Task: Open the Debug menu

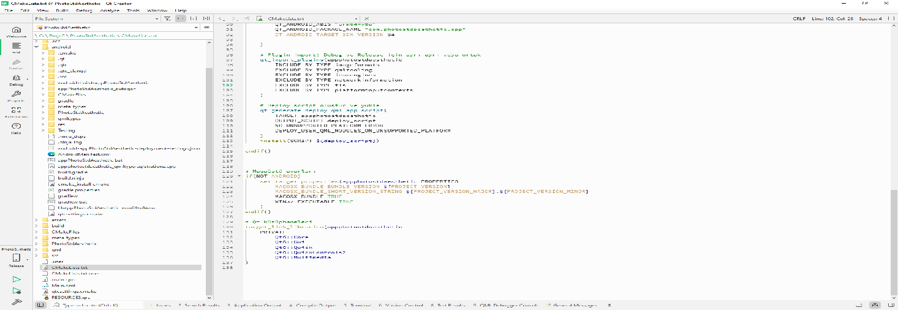Action: coord(84,11)
